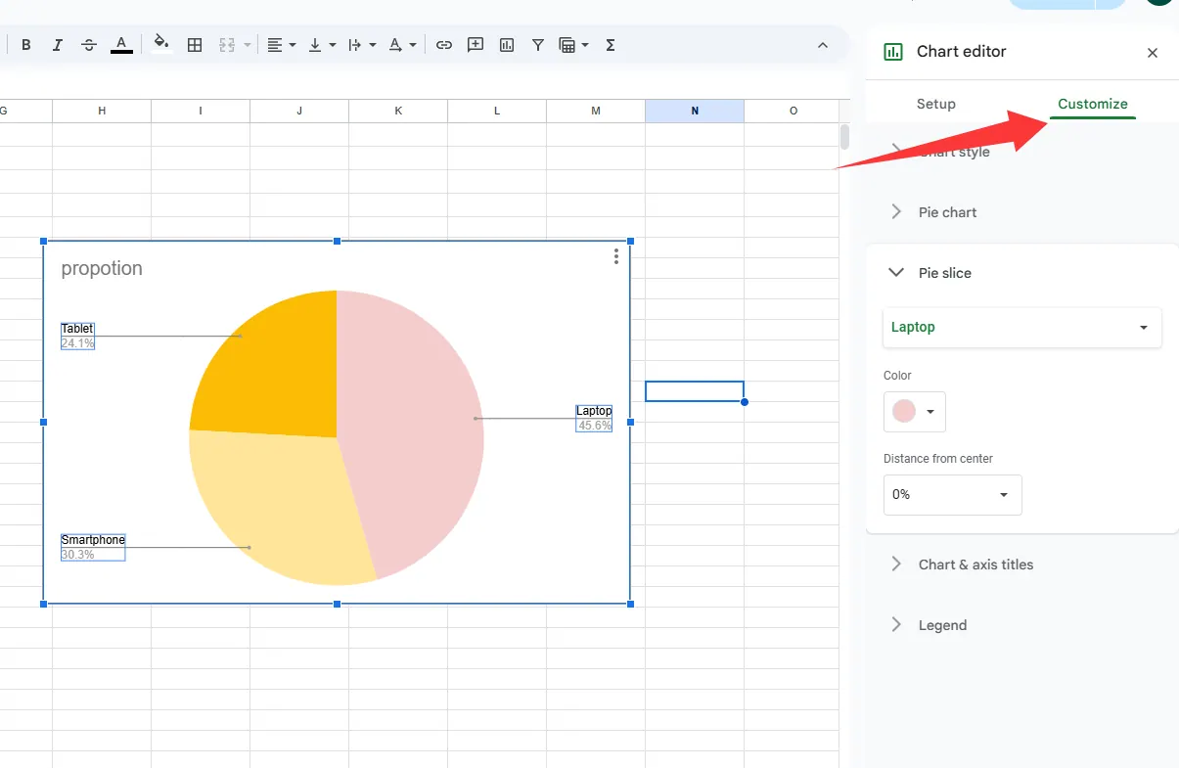Open the fill color tool
Screen dimensions: 1179x768
click(161, 44)
